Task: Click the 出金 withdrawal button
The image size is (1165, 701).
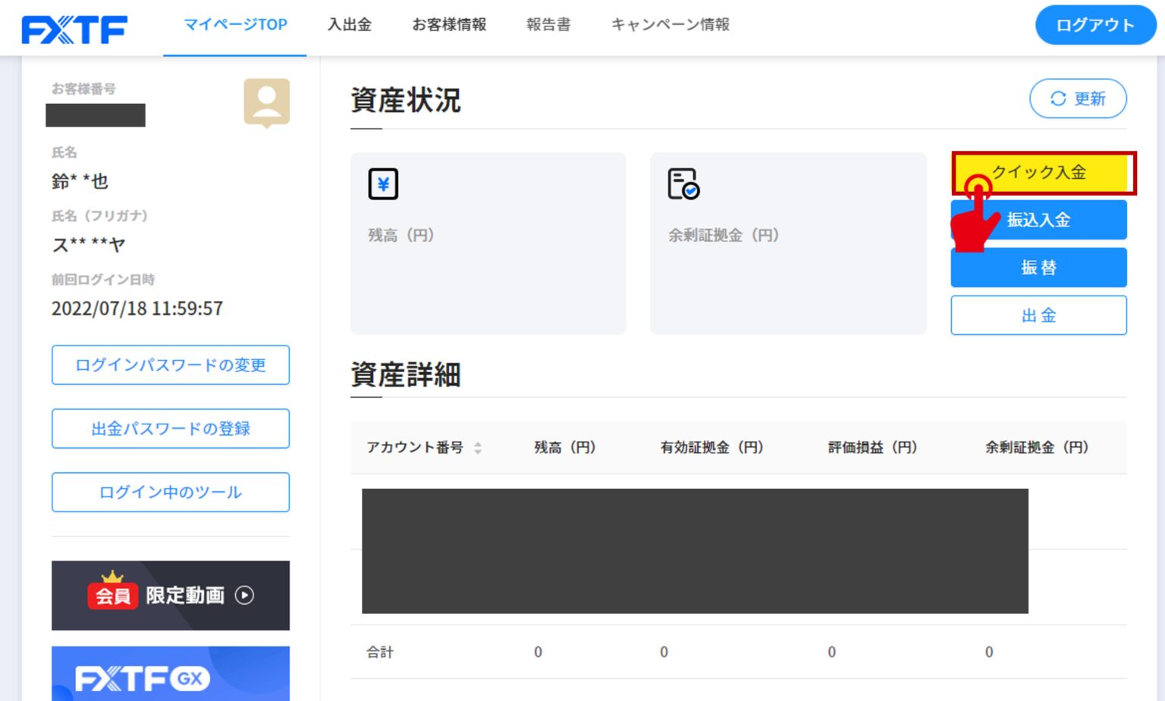Action: [1038, 315]
